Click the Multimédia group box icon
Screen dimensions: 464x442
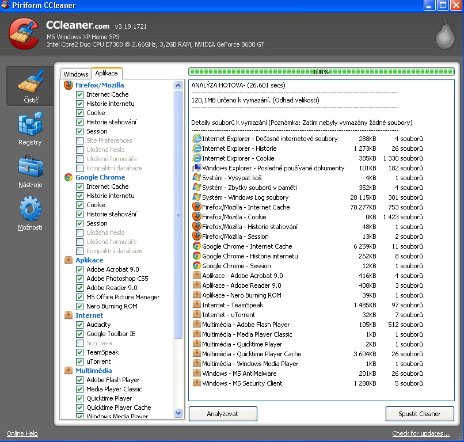(69, 371)
